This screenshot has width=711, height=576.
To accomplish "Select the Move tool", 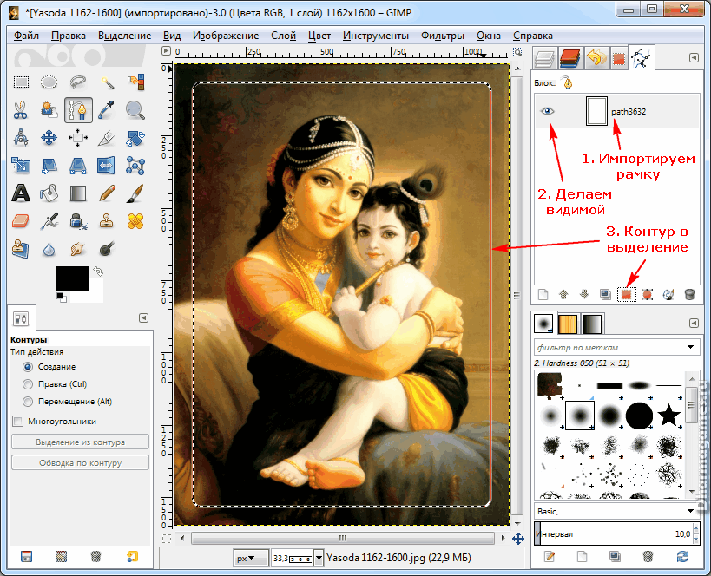I will tap(49, 138).
